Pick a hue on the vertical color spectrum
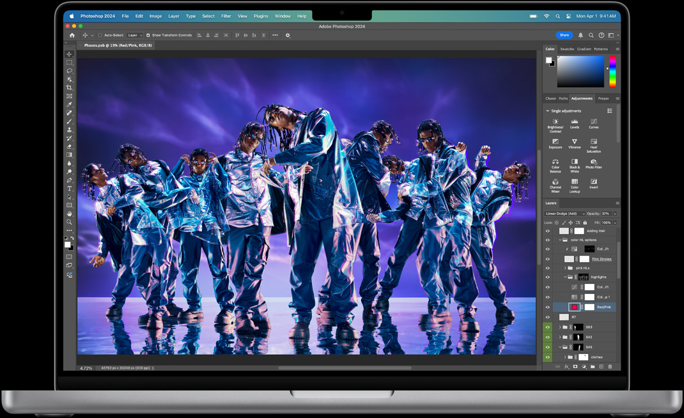Image resolution: width=684 pixels, height=418 pixels. coord(612,70)
